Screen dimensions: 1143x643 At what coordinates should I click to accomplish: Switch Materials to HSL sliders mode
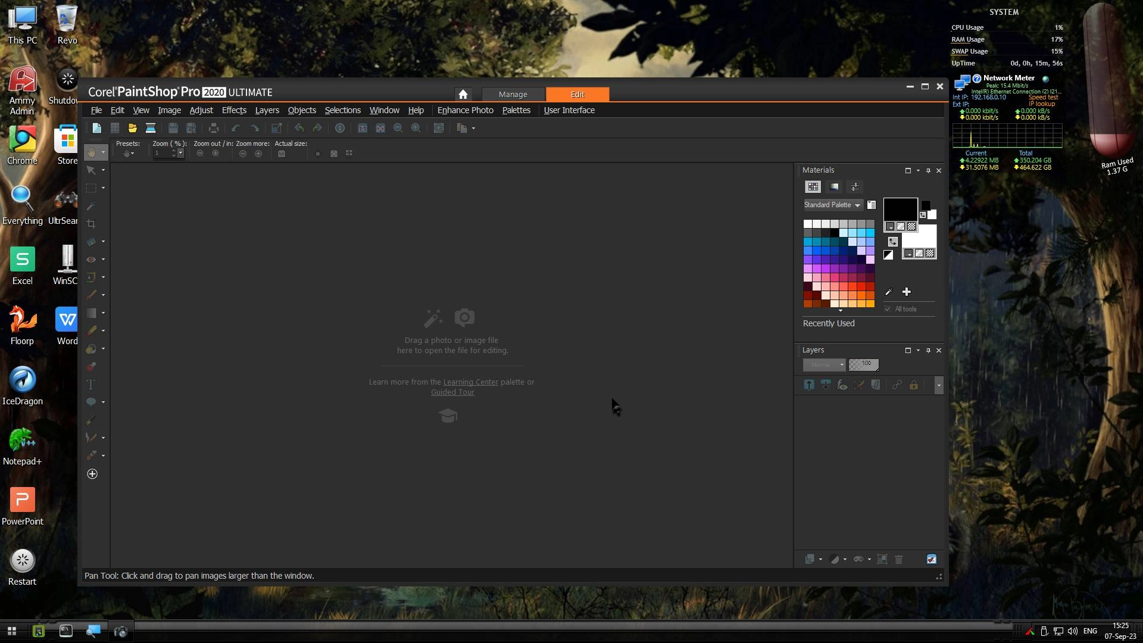coord(855,187)
